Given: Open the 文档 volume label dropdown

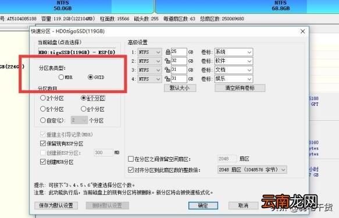Looking at the screenshot, I should [x=234, y=70].
